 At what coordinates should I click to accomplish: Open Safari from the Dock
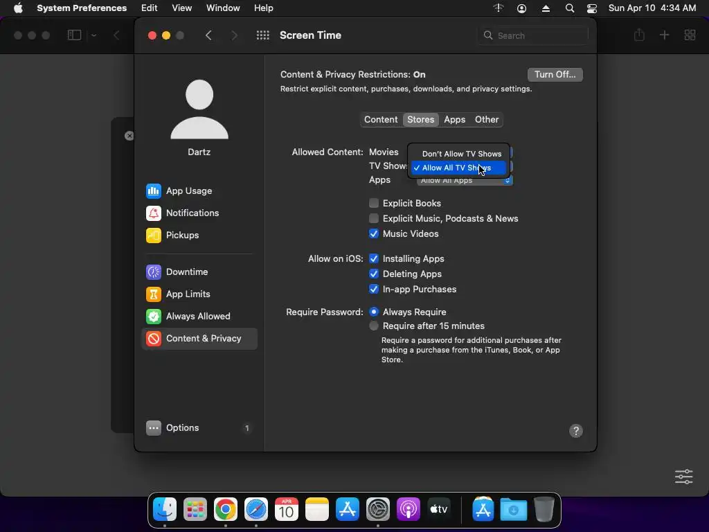(256, 510)
